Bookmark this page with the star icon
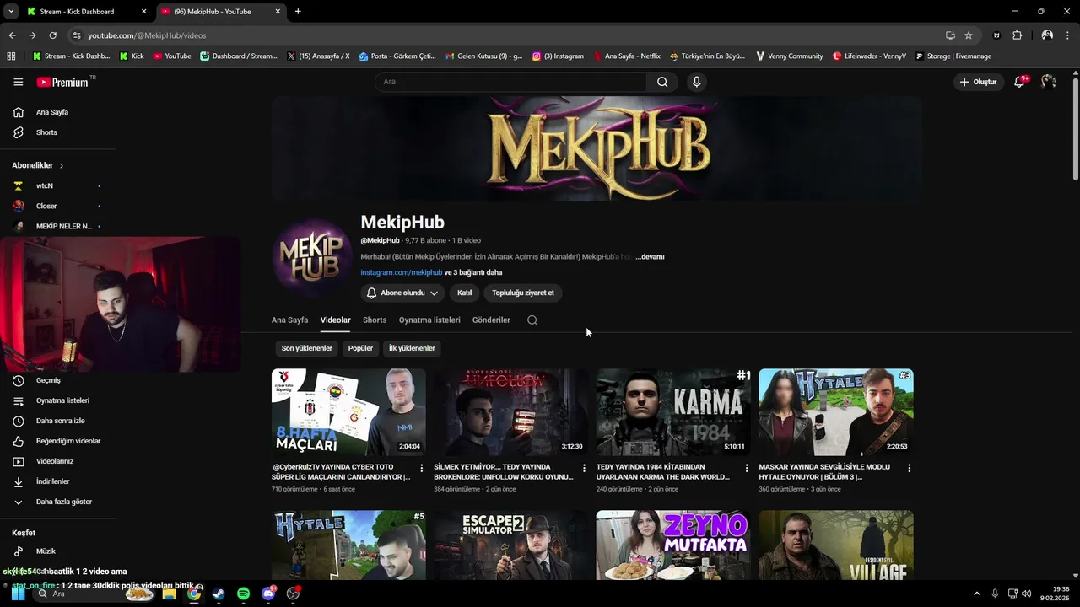This screenshot has height=607, width=1080. (x=969, y=35)
